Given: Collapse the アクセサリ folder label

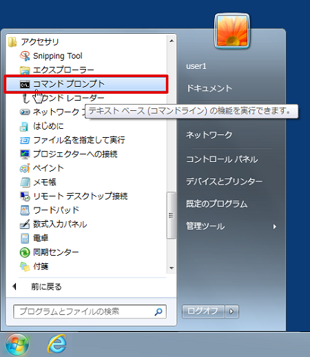Looking at the screenshot, I should (40, 42).
